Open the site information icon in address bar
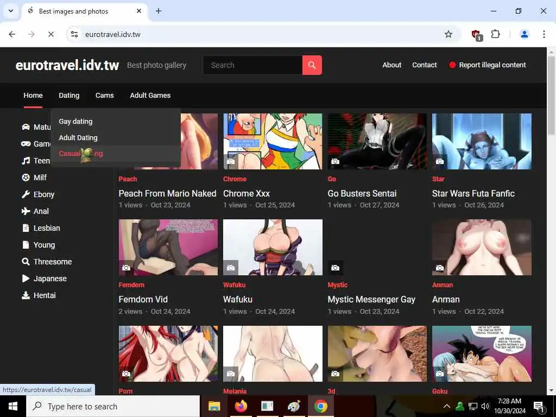The image size is (556, 417). pyautogui.click(x=74, y=34)
